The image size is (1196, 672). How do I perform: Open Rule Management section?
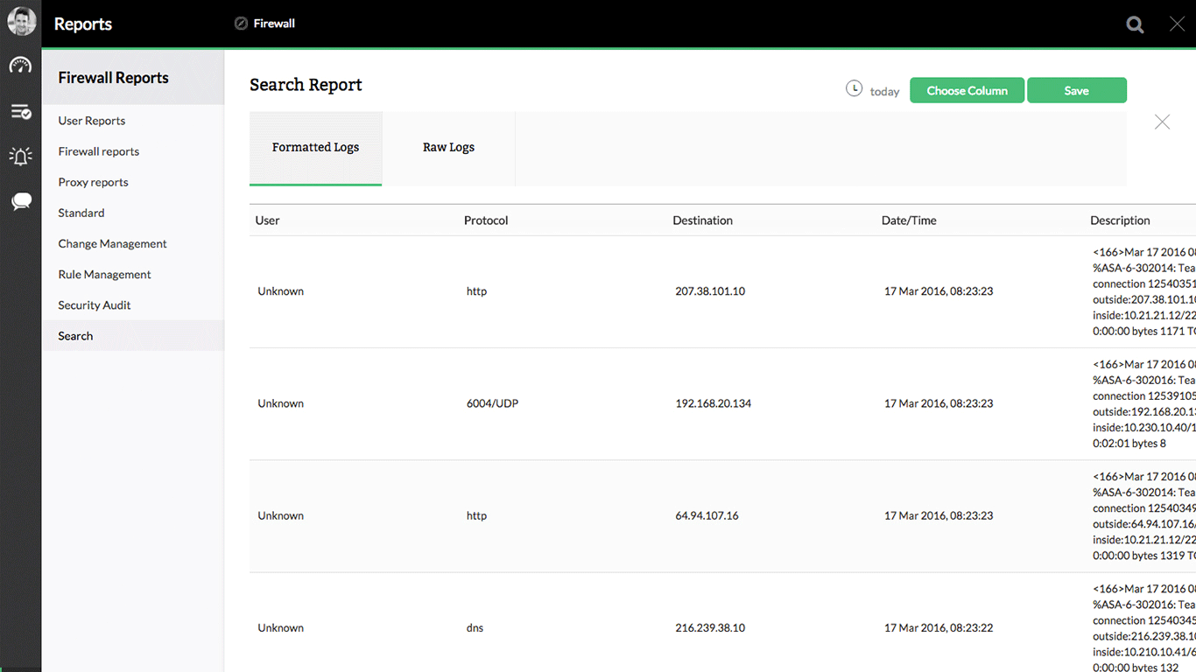pos(104,275)
